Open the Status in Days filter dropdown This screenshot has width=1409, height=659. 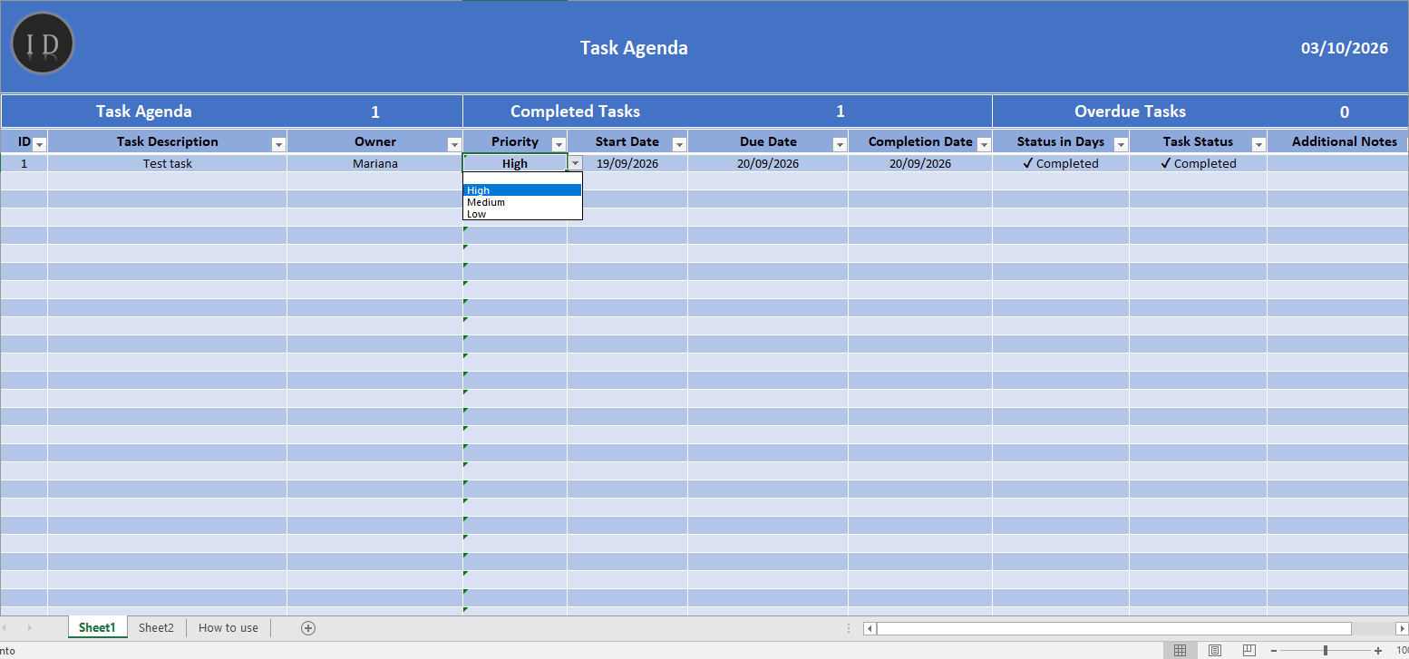tap(1121, 145)
